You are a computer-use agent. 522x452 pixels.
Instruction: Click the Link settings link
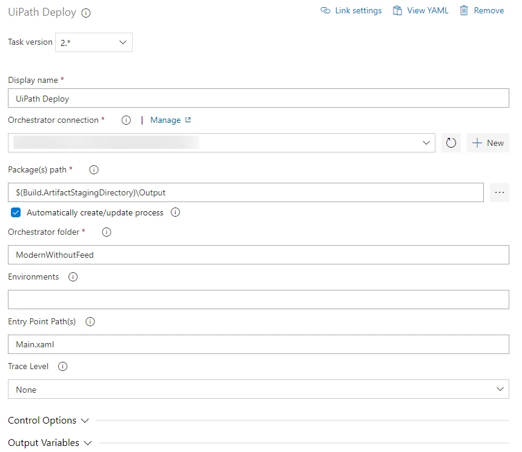coord(351,10)
